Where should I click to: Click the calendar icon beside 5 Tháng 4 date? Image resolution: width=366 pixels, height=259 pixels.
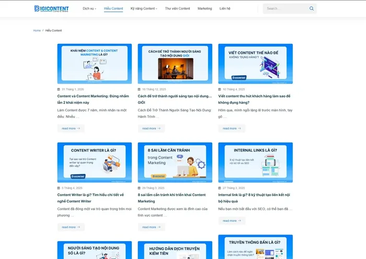pyautogui.click(x=59, y=188)
